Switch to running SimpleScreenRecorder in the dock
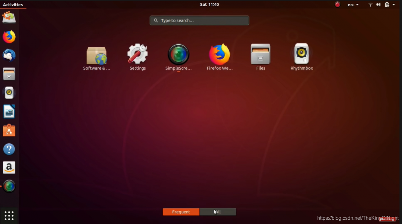This screenshot has height=224, width=402. pos(9,186)
